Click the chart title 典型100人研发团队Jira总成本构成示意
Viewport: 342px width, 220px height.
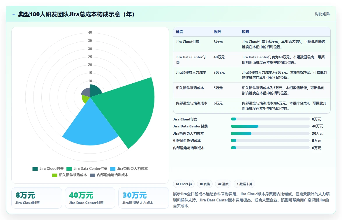[77, 14]
